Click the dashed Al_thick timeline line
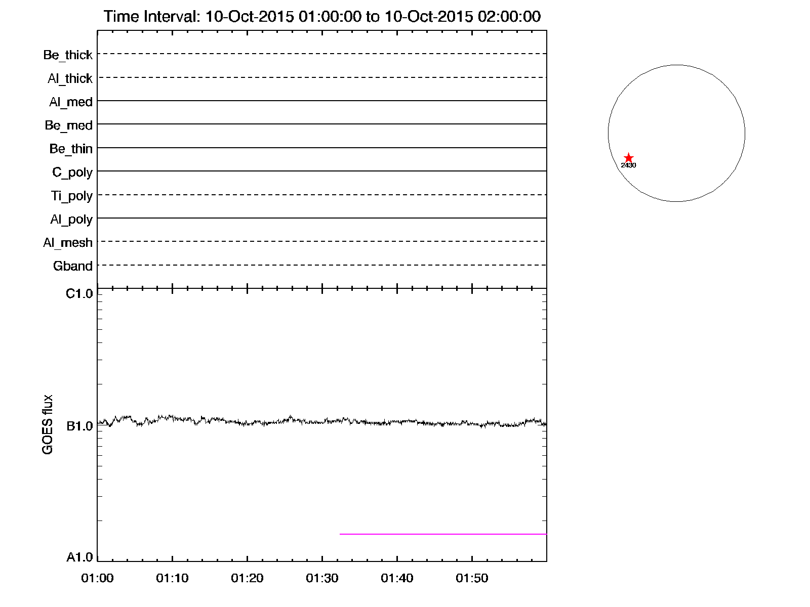810x607 pixels. (x=322, y=77)
